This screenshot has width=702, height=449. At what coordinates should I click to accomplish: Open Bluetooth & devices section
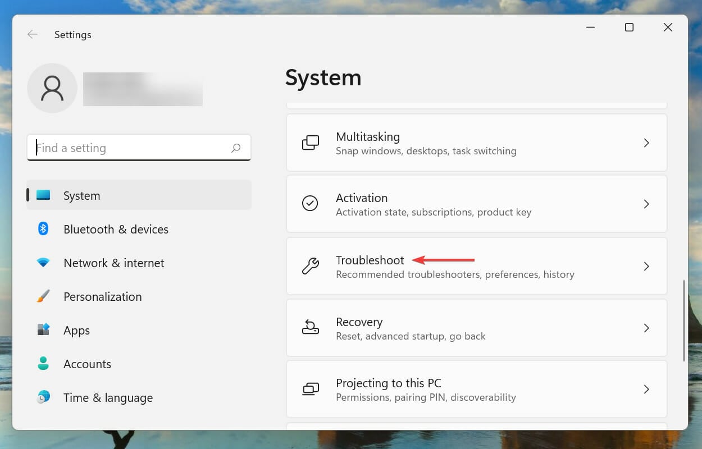[139, 229]
